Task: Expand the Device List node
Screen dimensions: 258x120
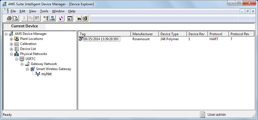Action: [11, 49]
